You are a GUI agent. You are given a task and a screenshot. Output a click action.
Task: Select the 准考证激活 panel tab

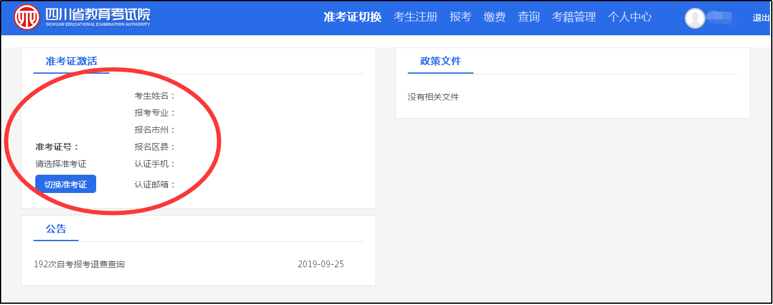pos(71,61)
